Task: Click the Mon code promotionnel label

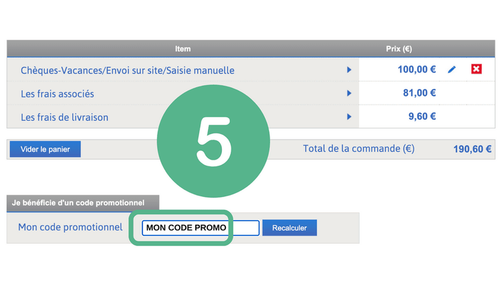Action: coord(70,227)
